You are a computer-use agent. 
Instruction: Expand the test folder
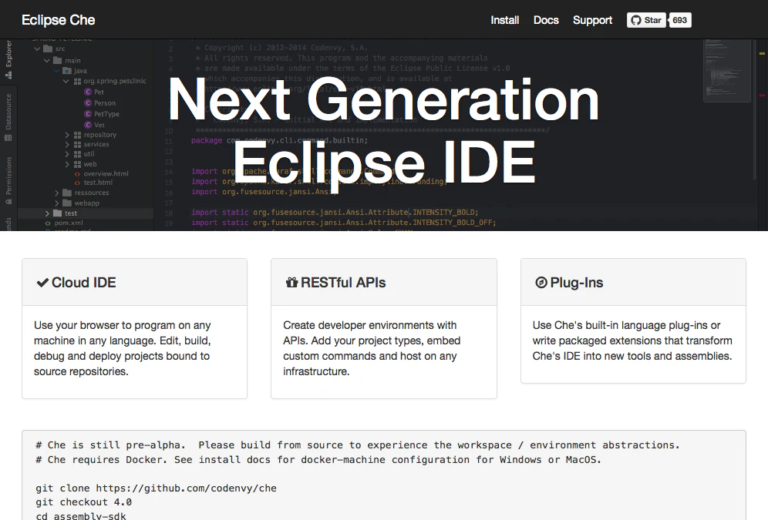coord(47,213)
